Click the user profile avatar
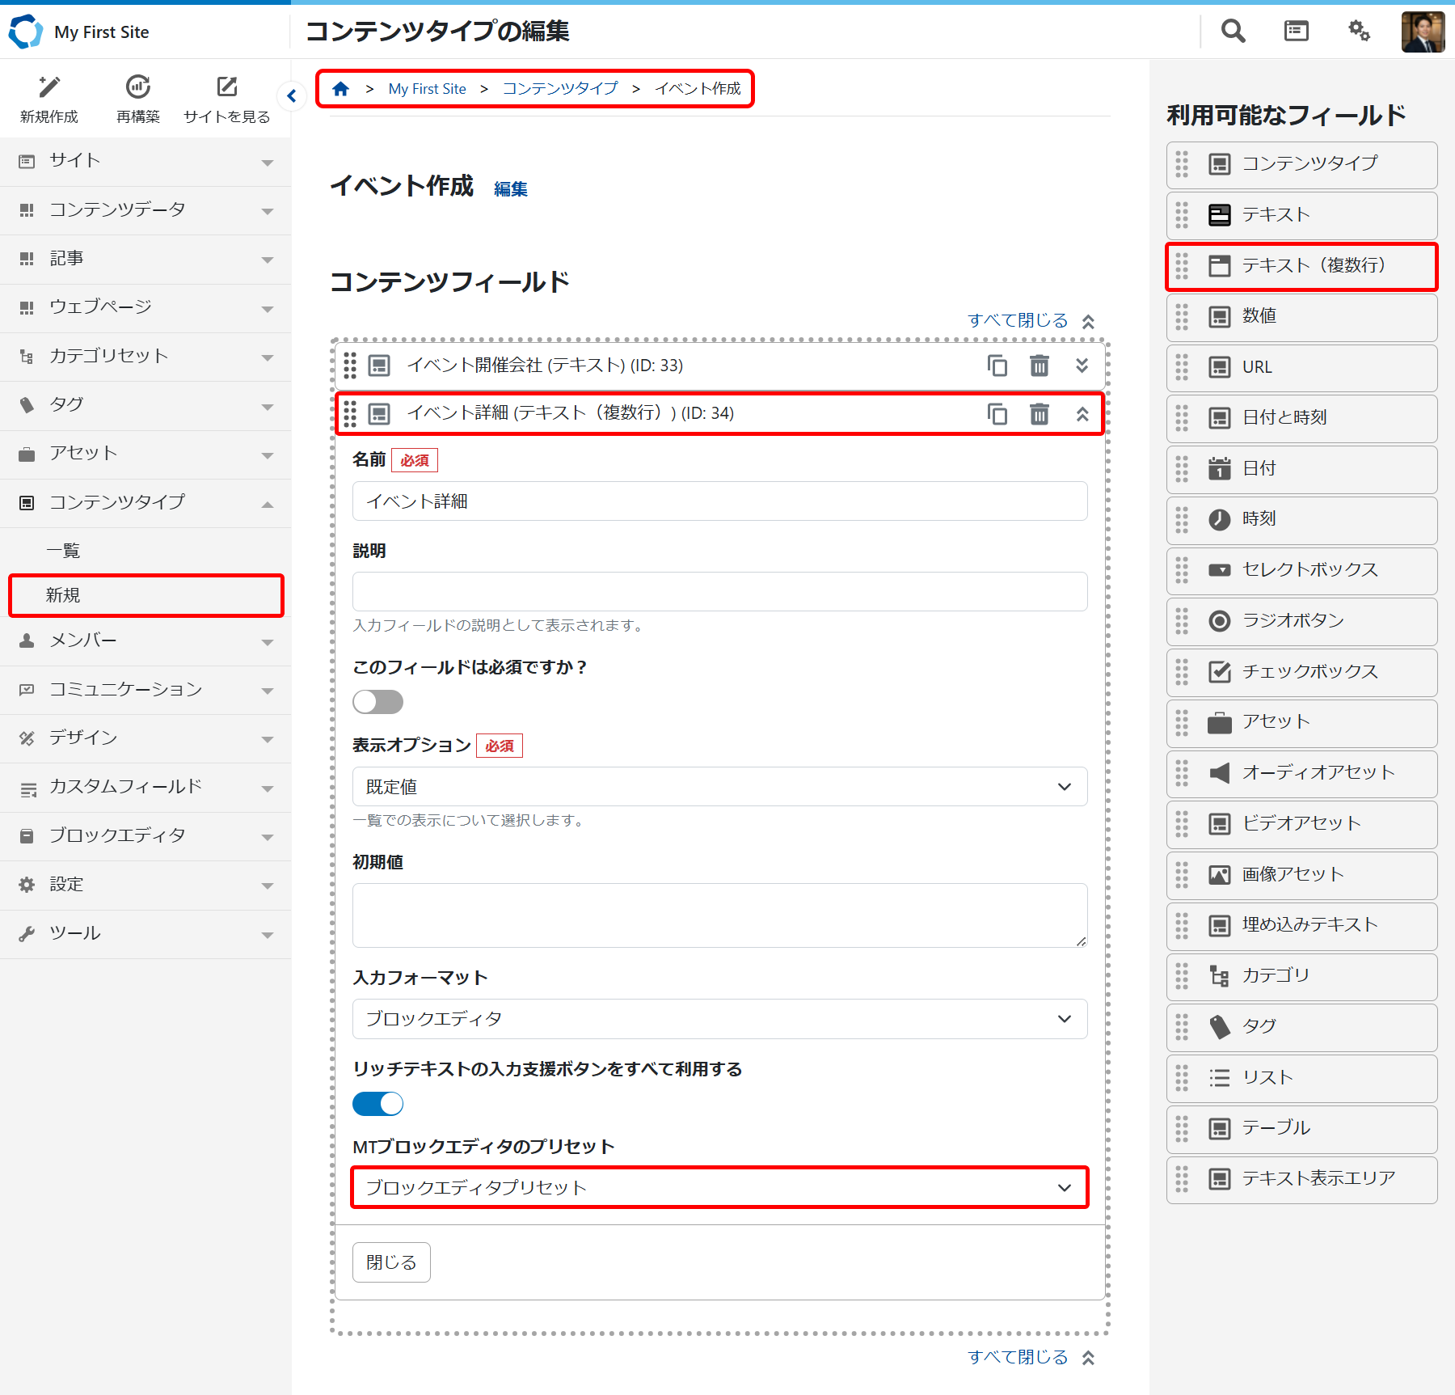1455x1395 pixels. point(1423,31)
